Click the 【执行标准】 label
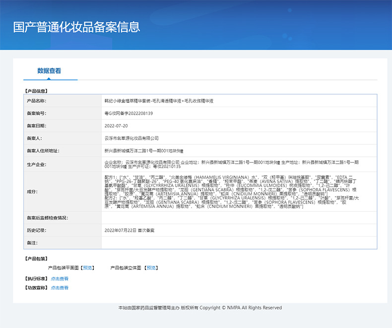 (x=36, y=278)
